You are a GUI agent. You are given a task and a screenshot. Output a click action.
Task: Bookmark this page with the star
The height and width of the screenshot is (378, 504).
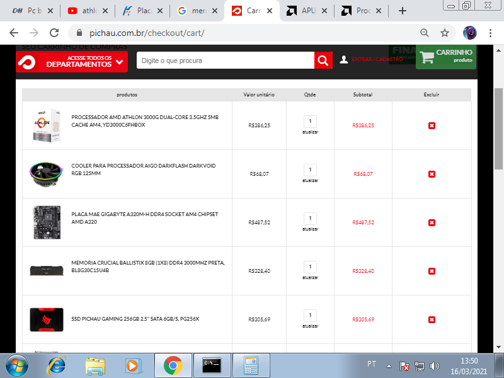coord(445,33)
